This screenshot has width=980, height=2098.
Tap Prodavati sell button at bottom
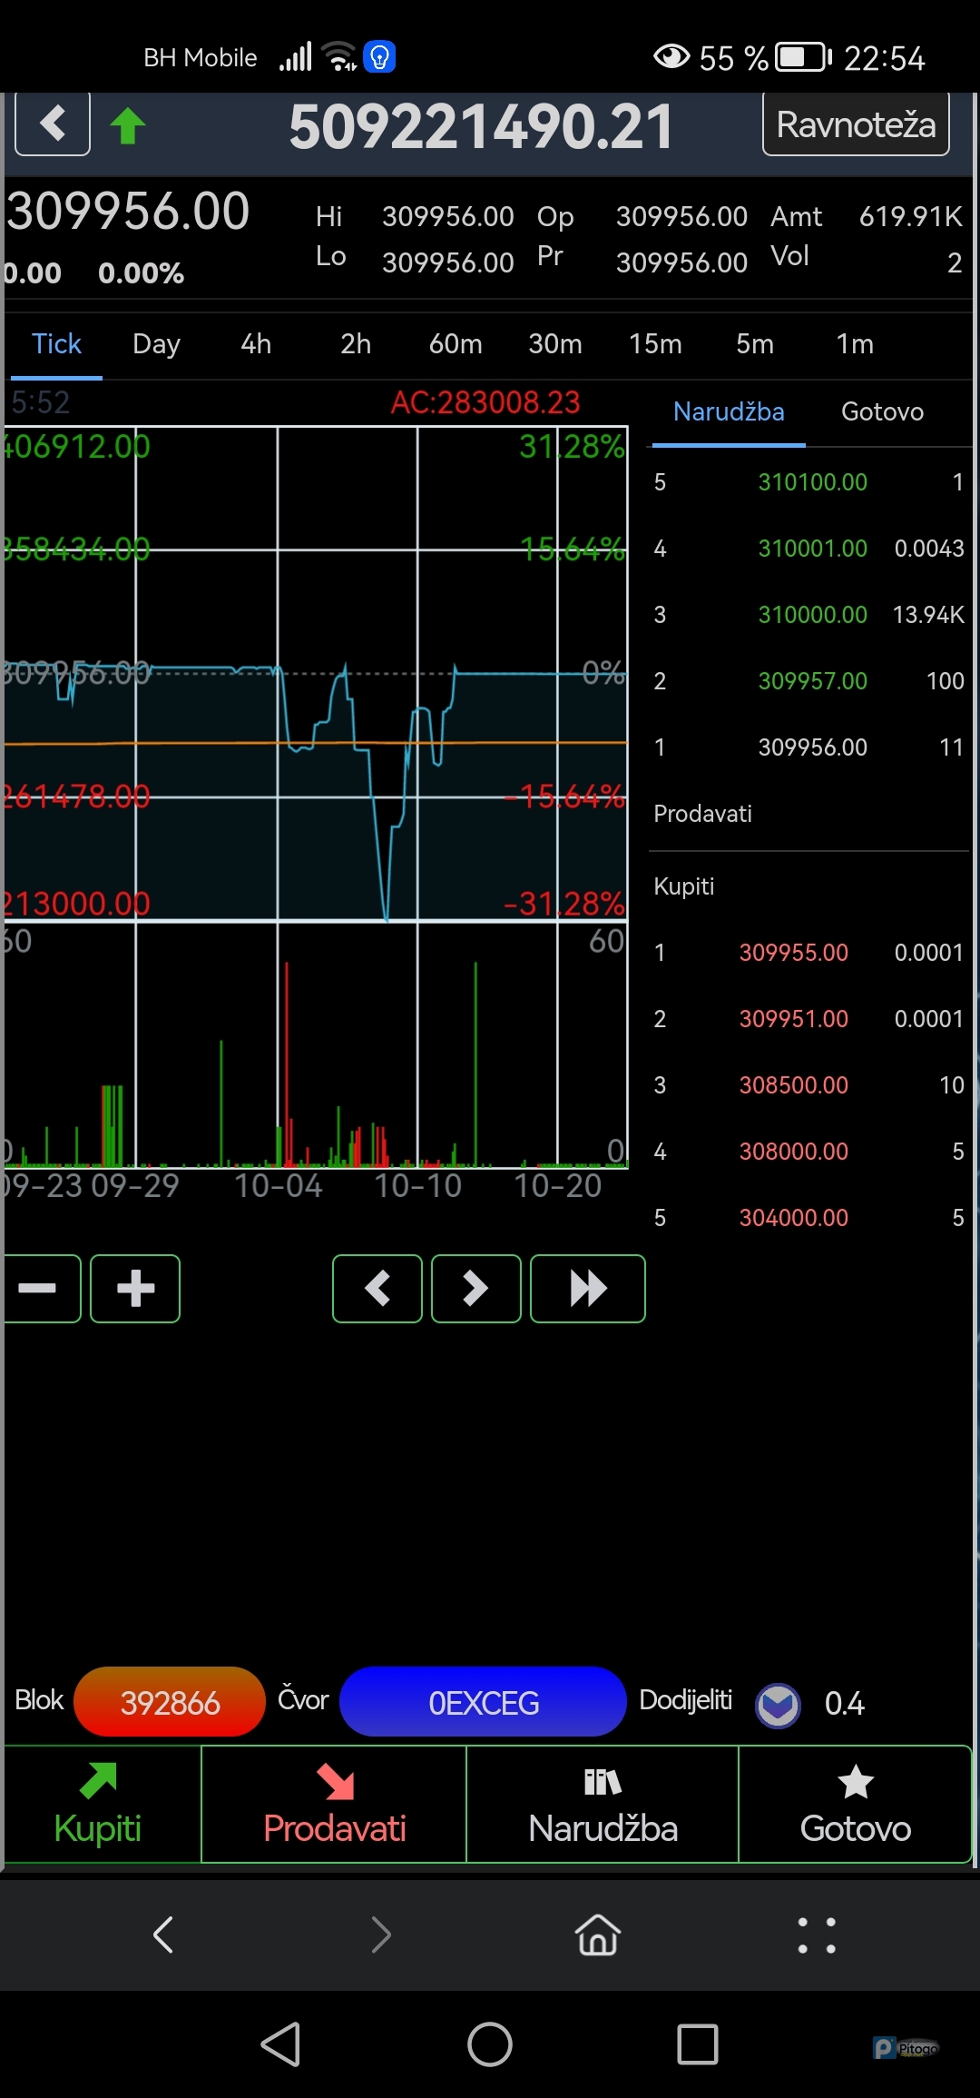(x=334, y=1806)
